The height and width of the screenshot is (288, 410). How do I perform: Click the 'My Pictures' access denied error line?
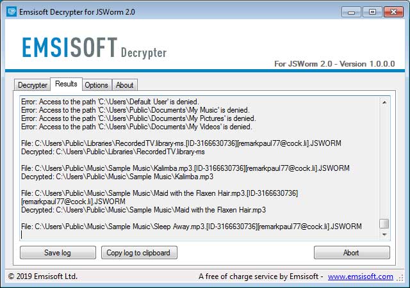138,118
